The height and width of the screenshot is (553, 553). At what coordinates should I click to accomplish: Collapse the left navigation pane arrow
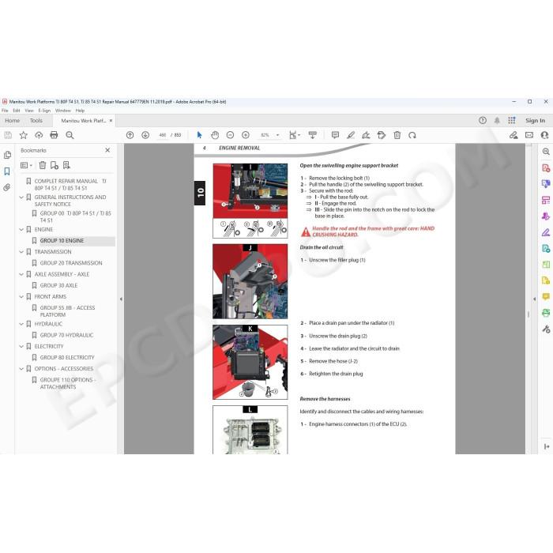[x=121, y=299]
